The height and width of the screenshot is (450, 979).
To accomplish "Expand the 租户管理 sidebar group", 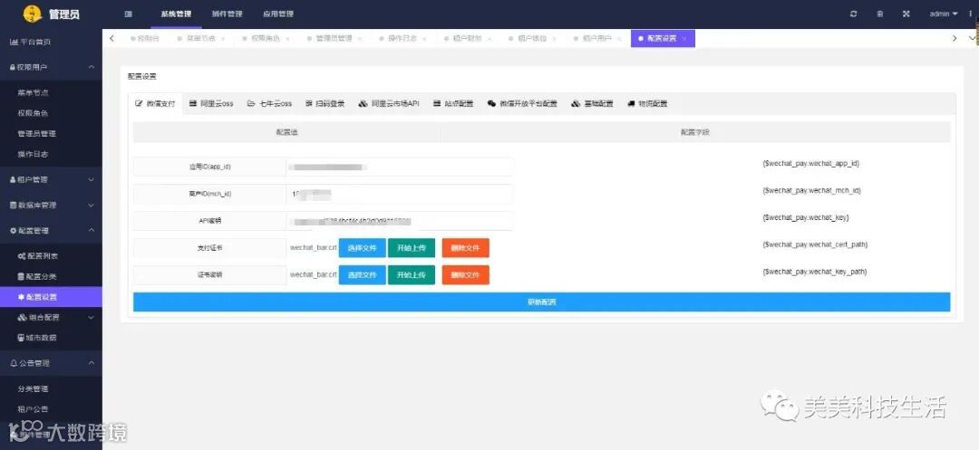I will point(51,179).
